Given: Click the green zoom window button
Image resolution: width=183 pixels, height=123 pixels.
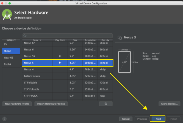Looking at the screenshot, I should (9, 3).
